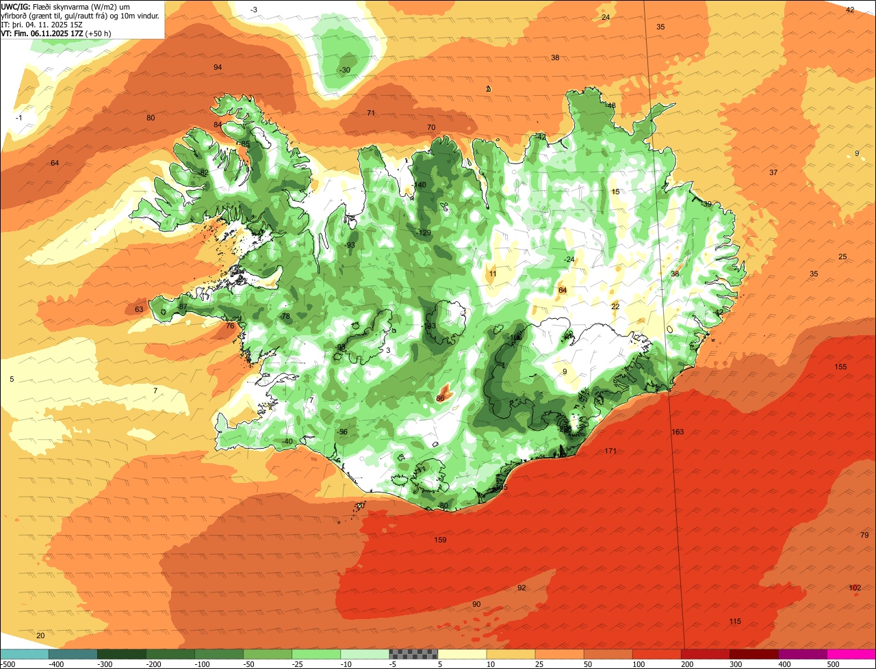
Task: Select the map value 71
Action: point(371,113)
